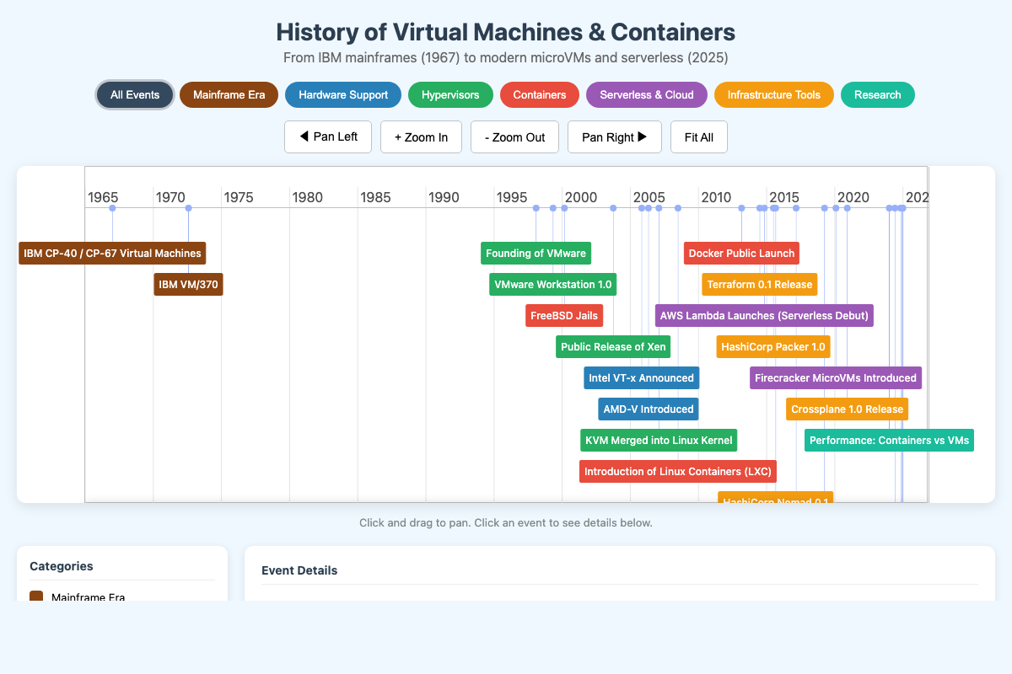This screenshot has width=1012, height=674.
Task: Open the "Terraform 0.1 Release" event
Action: 759,284
